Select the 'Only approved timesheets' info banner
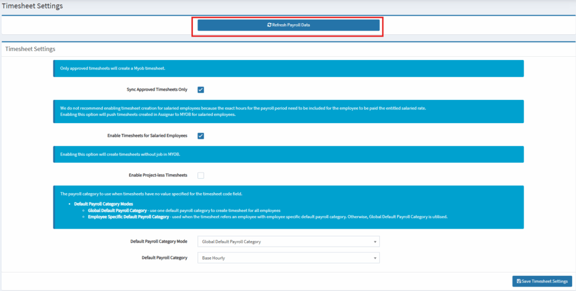This screenshot has width=576, height=291. 288,69
